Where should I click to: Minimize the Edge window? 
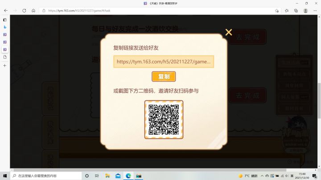point(297,3)
